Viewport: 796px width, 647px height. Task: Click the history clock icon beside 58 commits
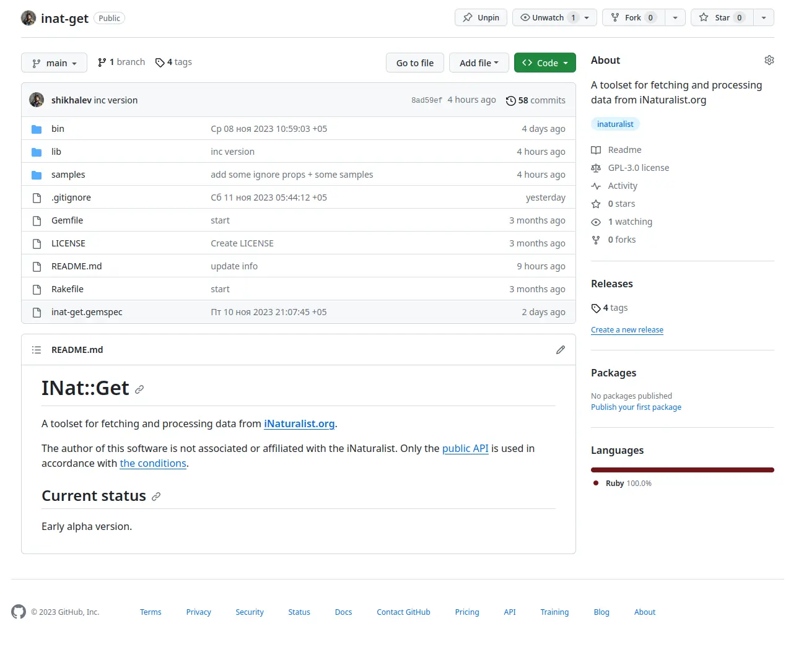click(x=511, y=100)
